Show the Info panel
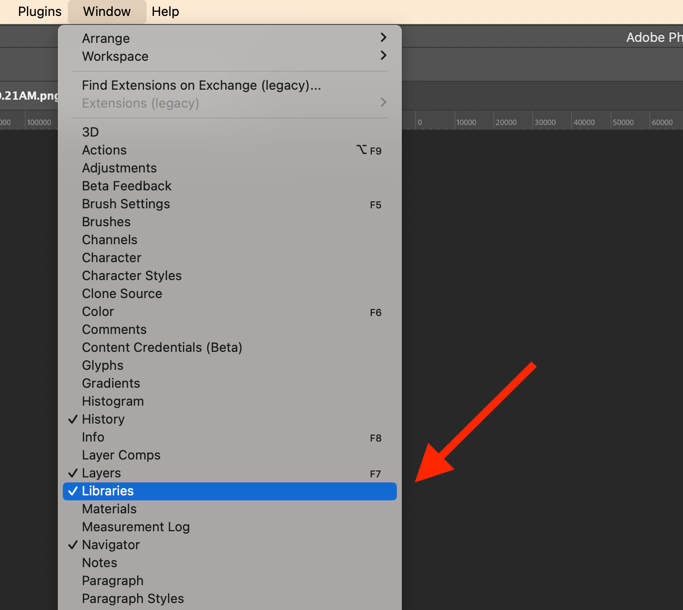The image size is (683, 610). pos(230,437)
